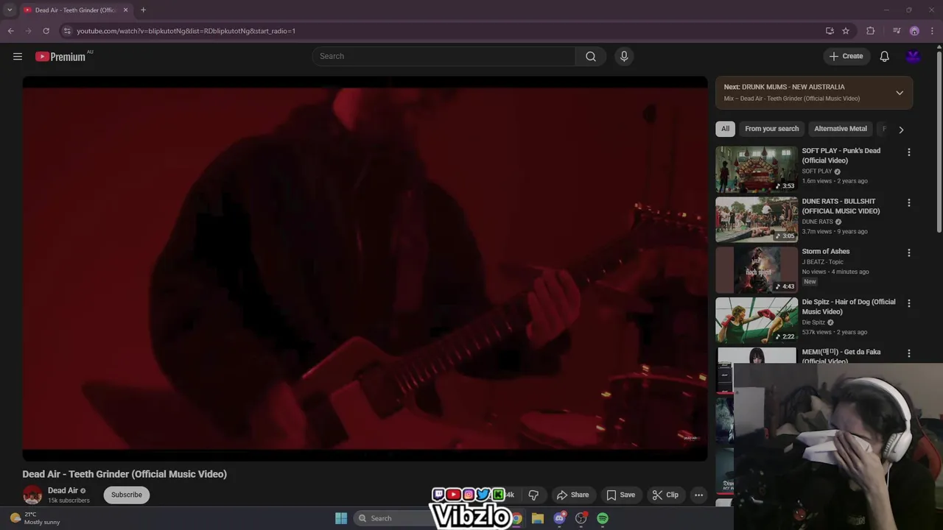This screenshot has width=943, height=530.
Task: Go to YouTube Premium home logo
Action: tap(60, 57)
